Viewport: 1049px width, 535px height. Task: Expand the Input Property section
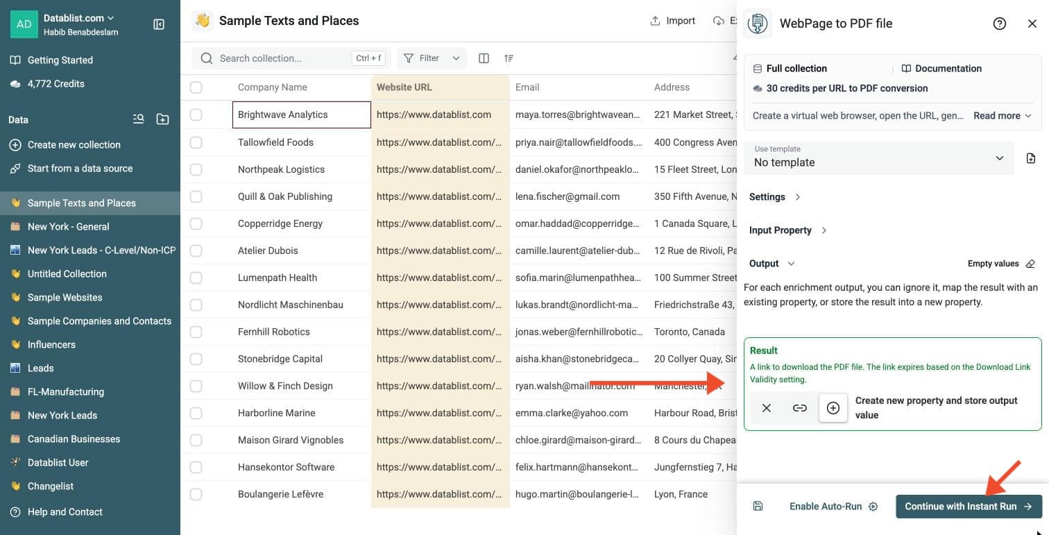[788, 230]
